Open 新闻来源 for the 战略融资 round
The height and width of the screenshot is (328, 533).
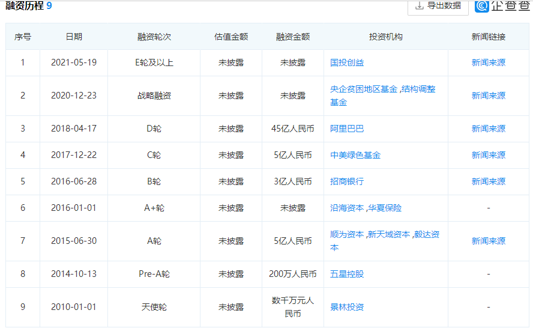(488, 96)
